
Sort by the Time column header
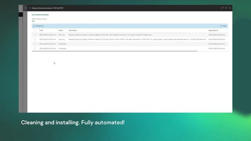(x=41, y=31)
